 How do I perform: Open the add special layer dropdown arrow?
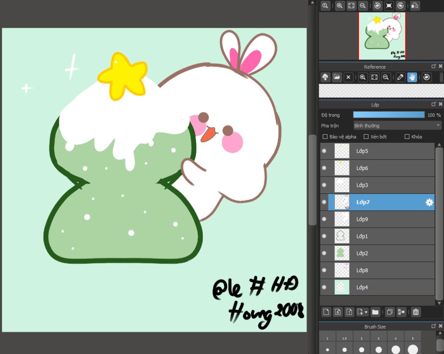[366, 312]
